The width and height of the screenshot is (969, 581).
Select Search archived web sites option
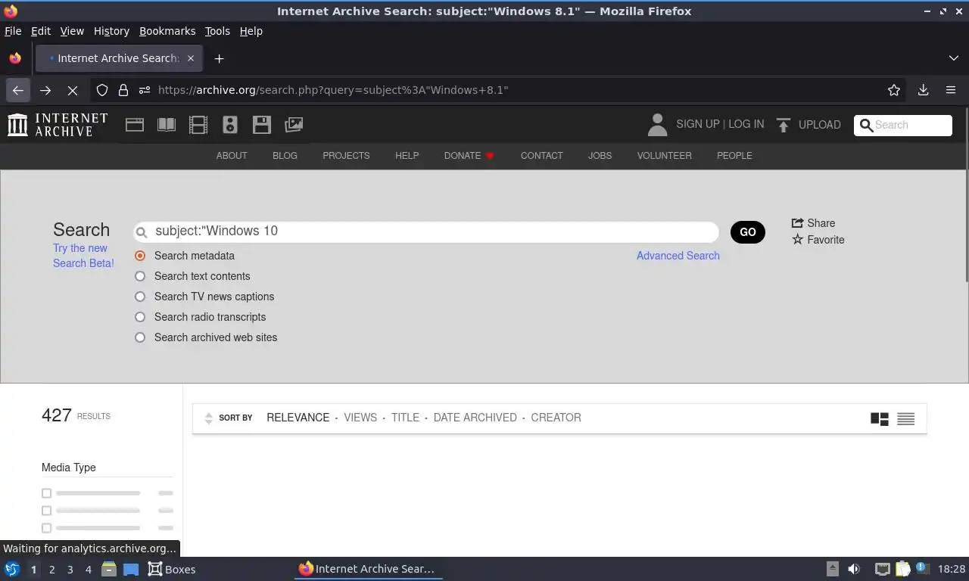click(140, 337)
